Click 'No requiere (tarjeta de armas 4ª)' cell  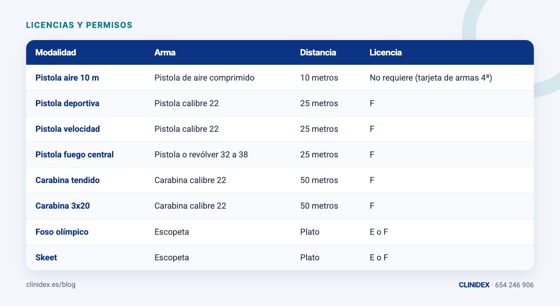431,78
